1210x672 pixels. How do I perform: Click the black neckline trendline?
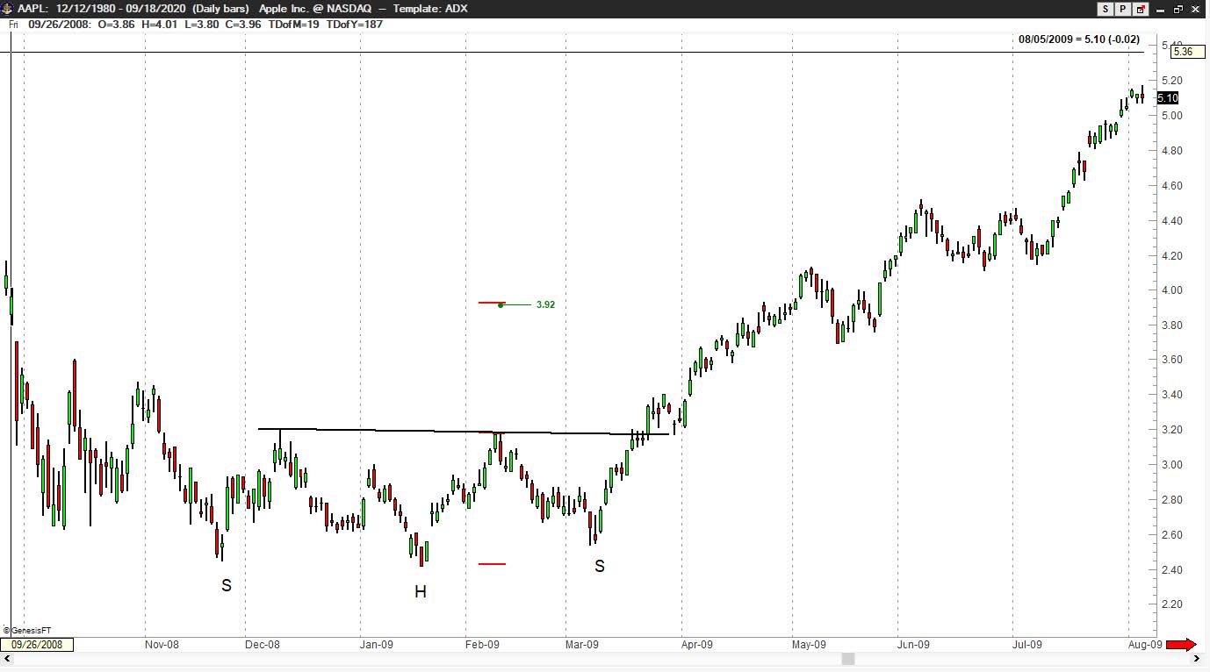(x=464, y=431)
